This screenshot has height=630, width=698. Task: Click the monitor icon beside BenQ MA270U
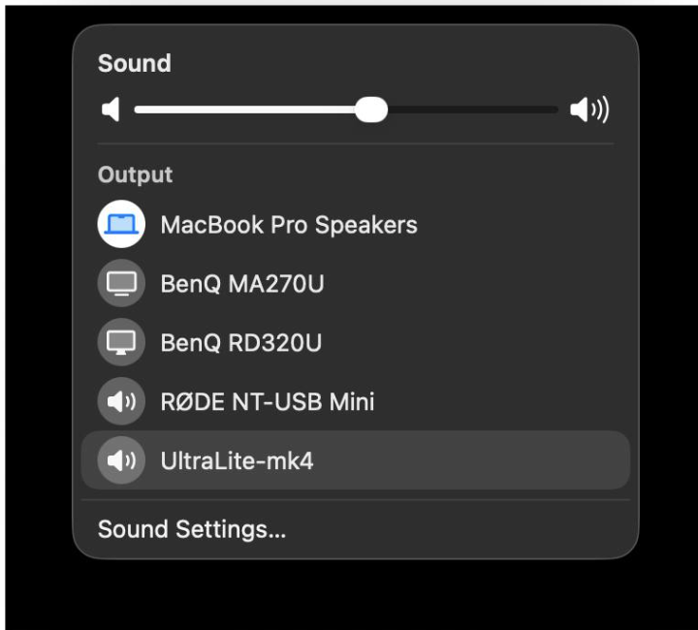click(121, 284)
